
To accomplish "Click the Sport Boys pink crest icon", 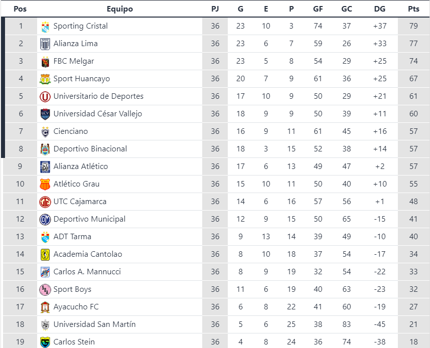I will coord(45,289).
